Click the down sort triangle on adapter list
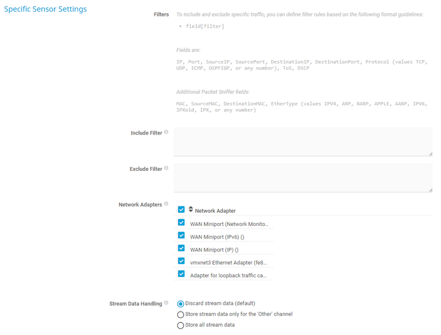Viewport: 441px width, 335px height. tap(190, 210)
